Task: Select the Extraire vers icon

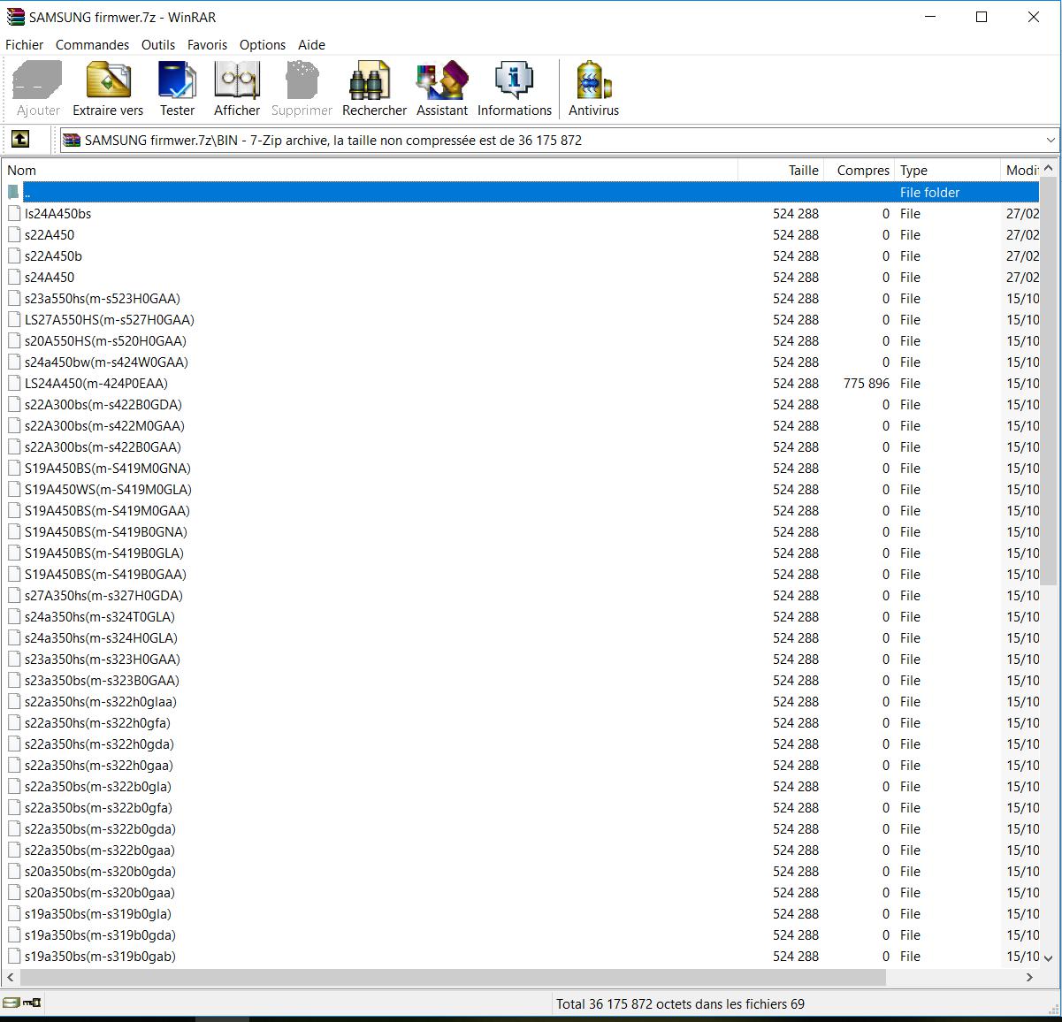Action: pyautogui.click(x=107, y=86)
